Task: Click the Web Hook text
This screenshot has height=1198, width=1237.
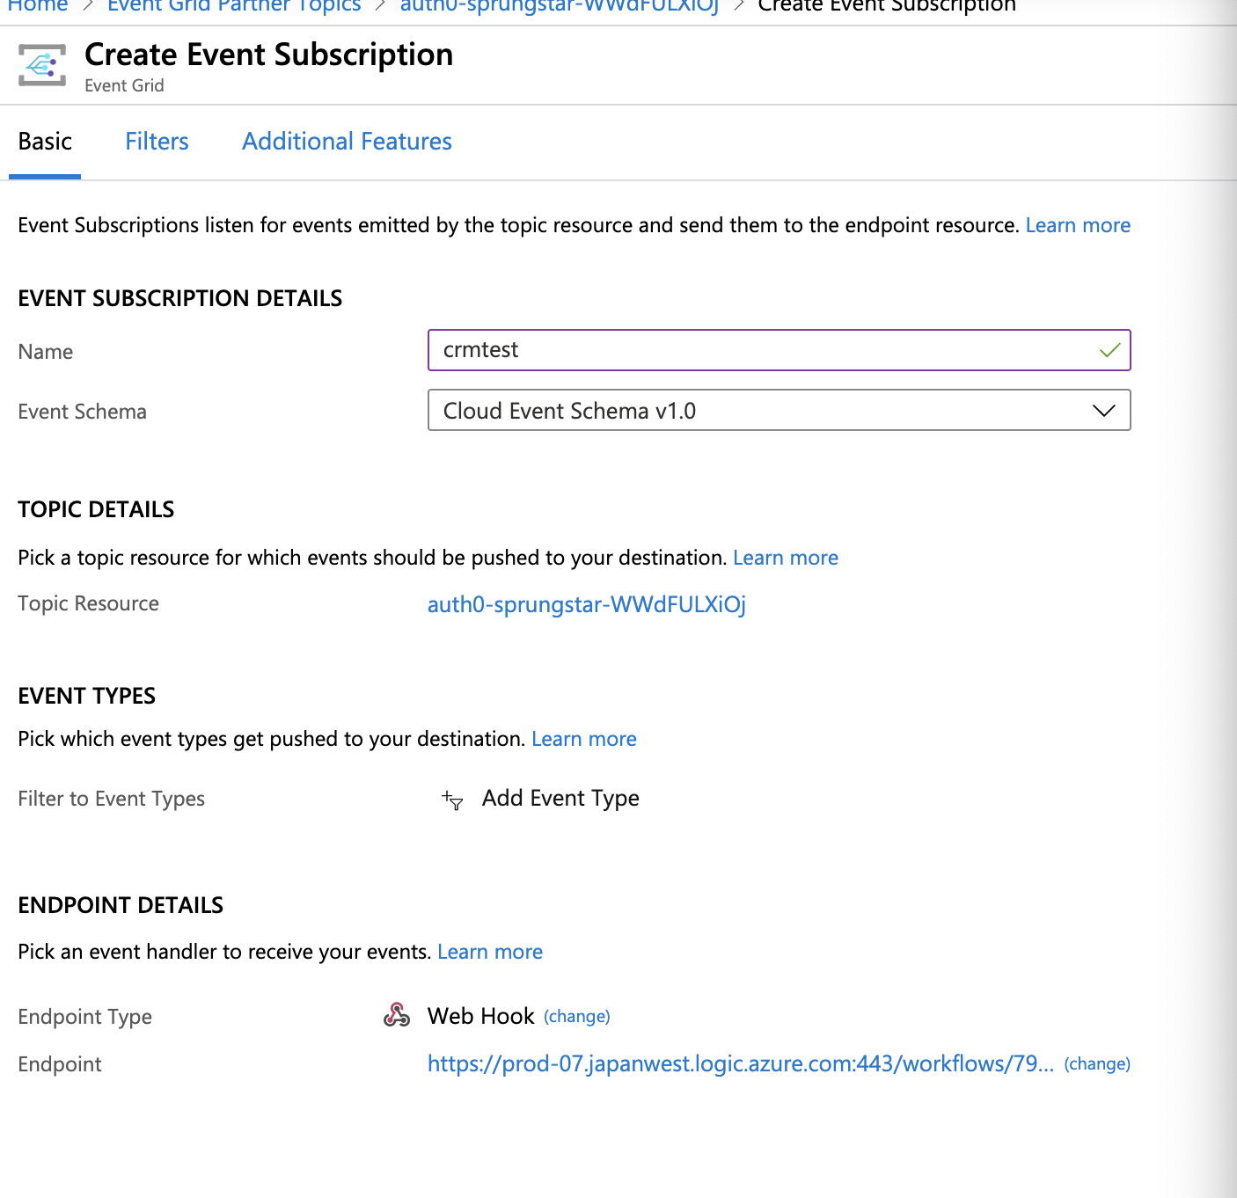Action: tap(480, 1016)
